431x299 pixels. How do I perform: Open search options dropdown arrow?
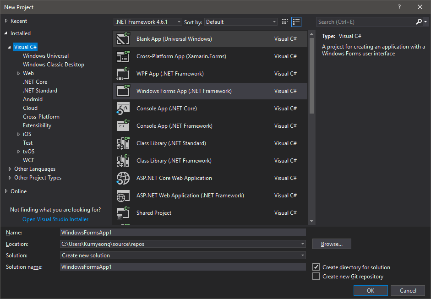[x=426, y=22]
